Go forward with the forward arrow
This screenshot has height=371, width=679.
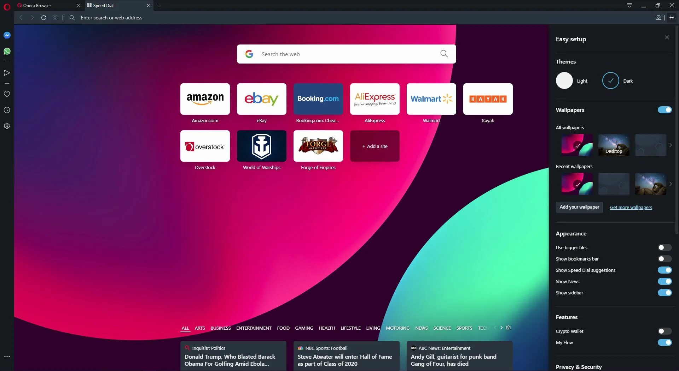[32, 18]
